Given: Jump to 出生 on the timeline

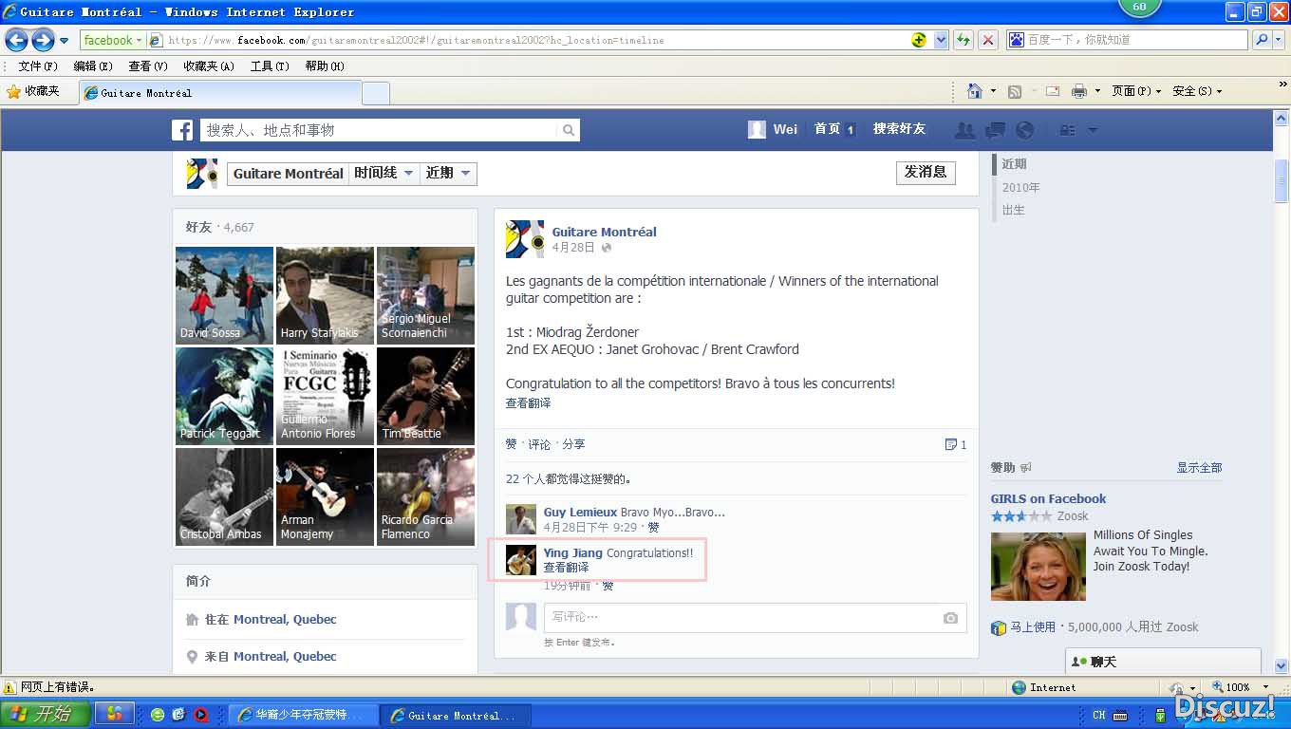Looking at the screenshot, I should click(x=1014, y=210).
